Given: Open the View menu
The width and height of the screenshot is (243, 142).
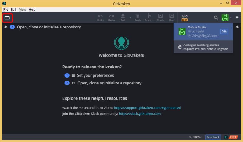Looking at the screenshot, I should point(22,10).
